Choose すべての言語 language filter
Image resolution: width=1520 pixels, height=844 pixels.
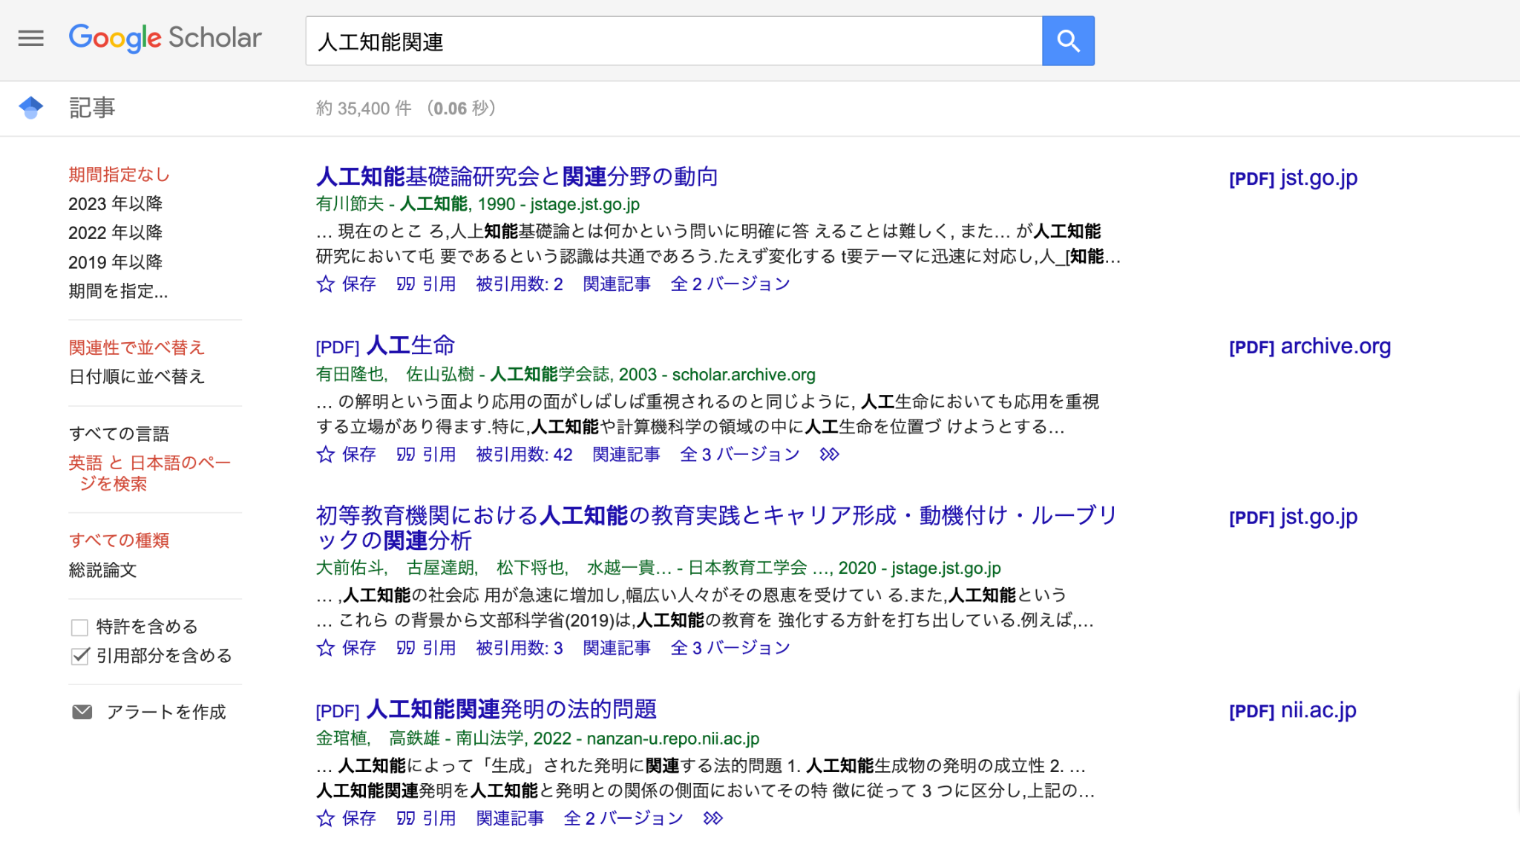coord(119,434)
